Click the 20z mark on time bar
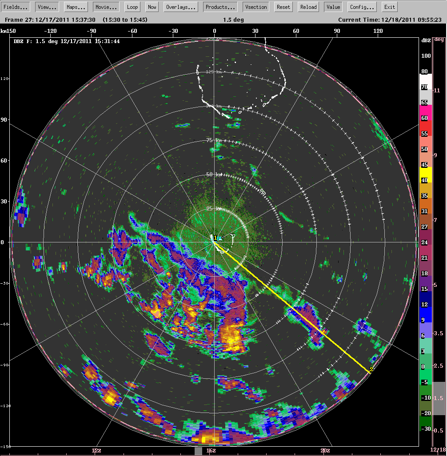Viewport: 447px width, 456px height. [x=325, y=451]
